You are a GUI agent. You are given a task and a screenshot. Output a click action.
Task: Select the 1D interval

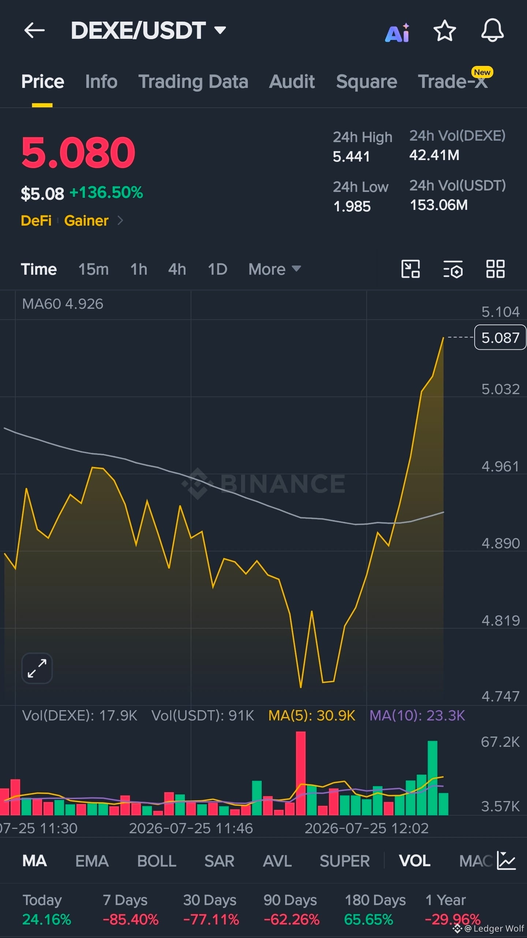[217, 269]
